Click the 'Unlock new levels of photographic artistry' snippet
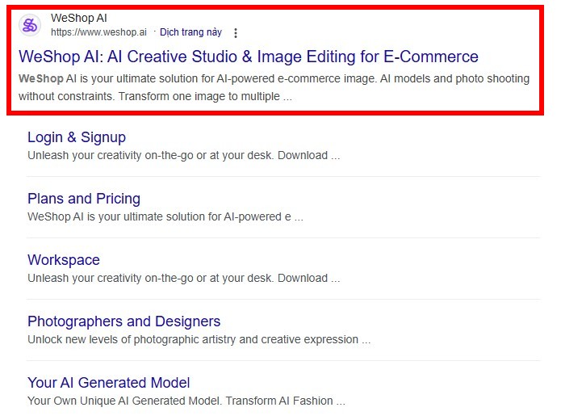The height and width of the screenshot is (420, 561). tap(199, 339)
